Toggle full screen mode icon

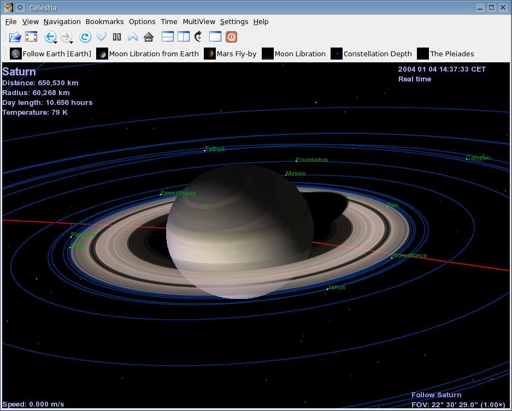click(x=31, y=37)
